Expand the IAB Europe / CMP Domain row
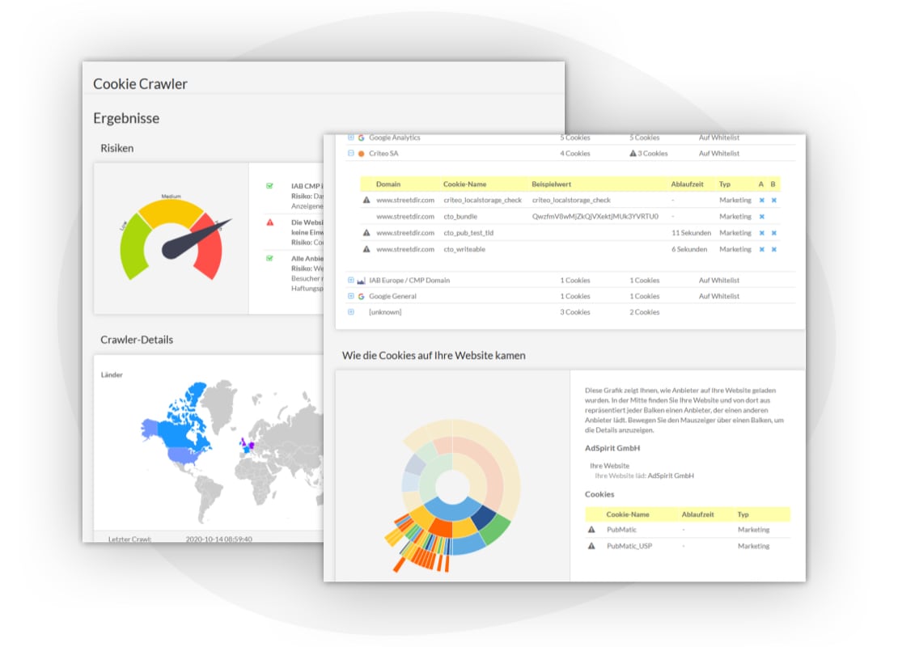 350,280
